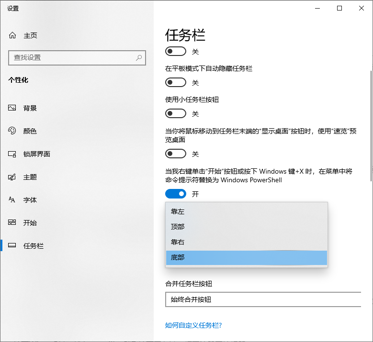Enable the 速览 preview desktop switch
The image size is (373, 342).
pyautogui.click(x=176, y=154)
